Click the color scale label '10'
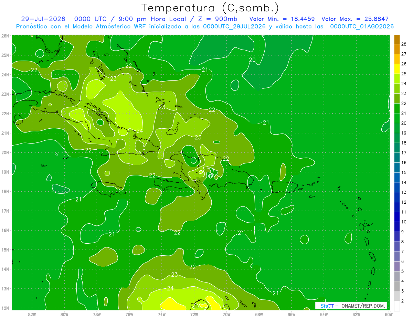Screen dimensions: 413x319 coord(404,222)
